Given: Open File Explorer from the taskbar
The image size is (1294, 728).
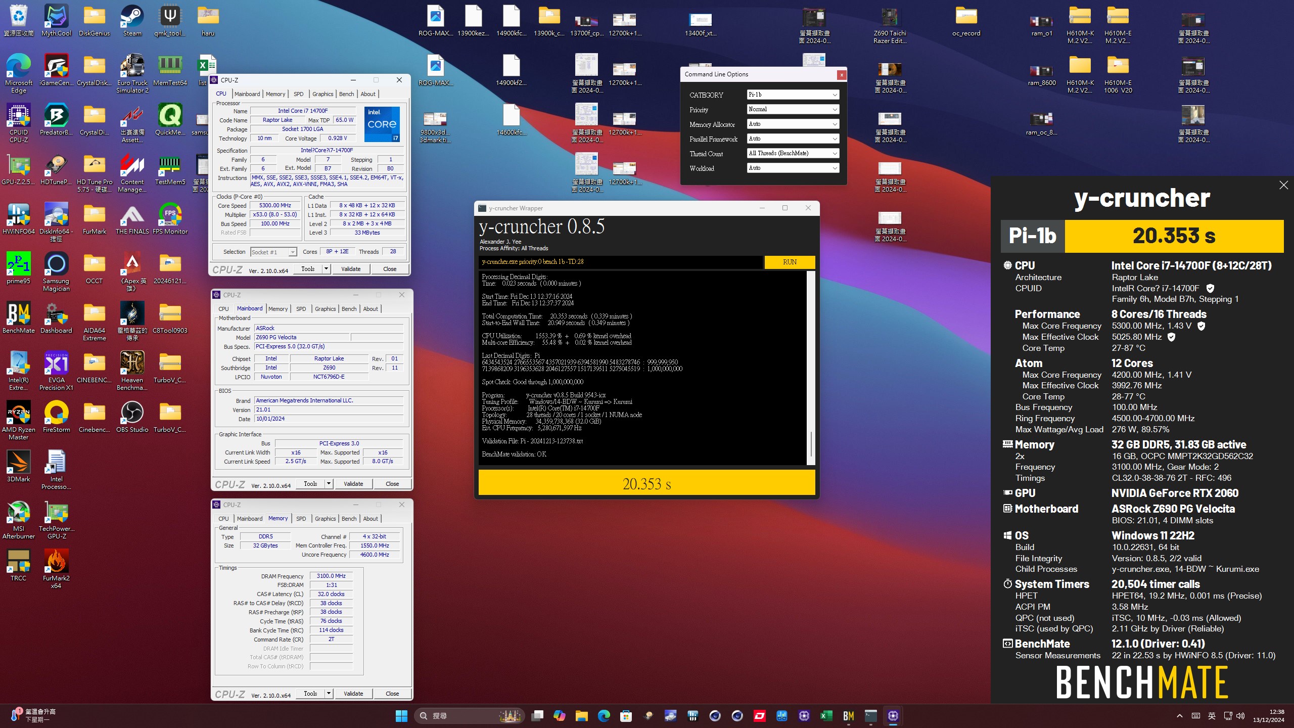Looking at the screenshot, I should pos(581,716).
